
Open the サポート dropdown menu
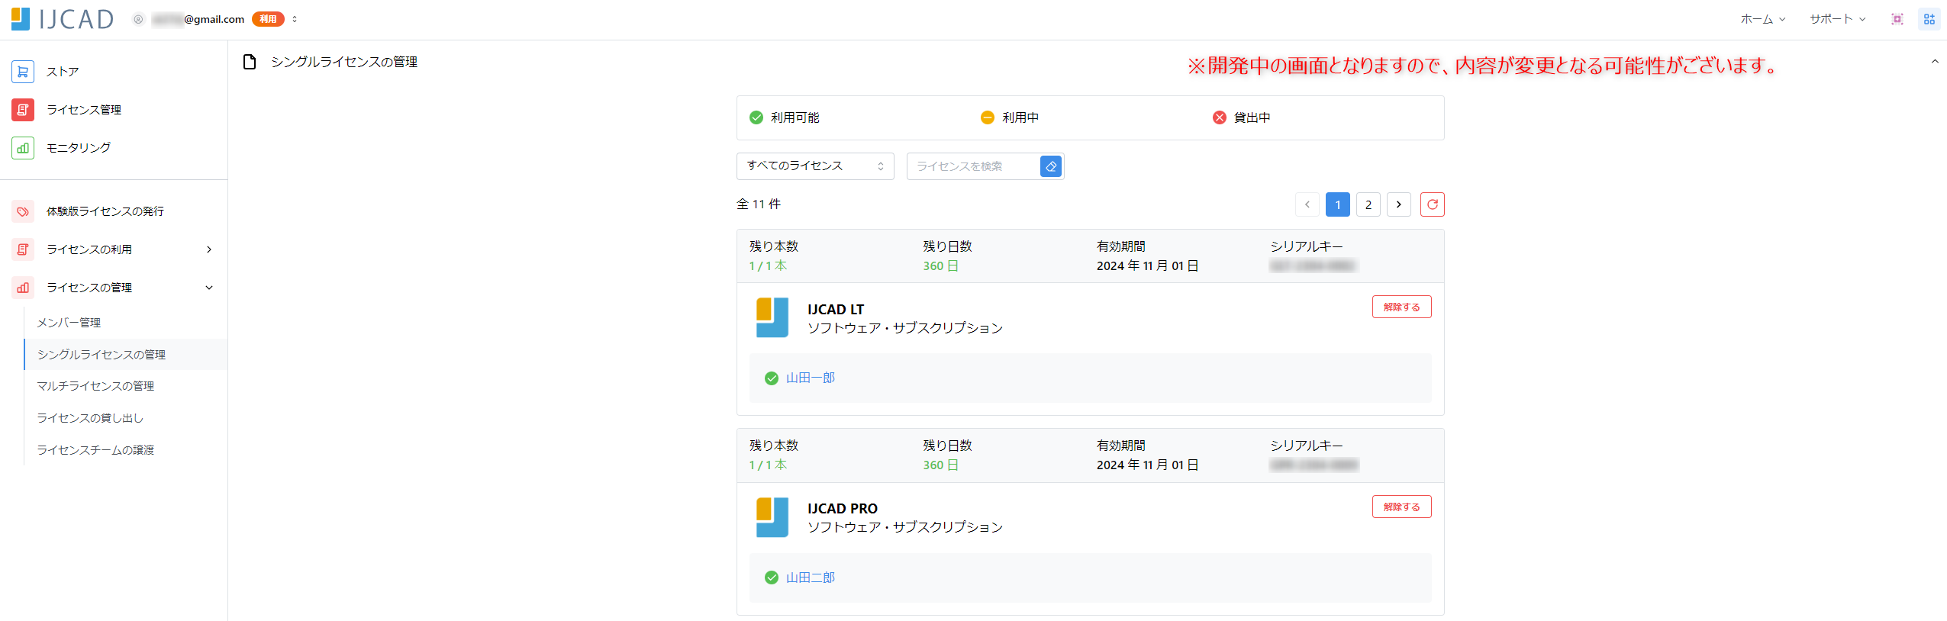pyautogui.click(x=1838, y=19)
